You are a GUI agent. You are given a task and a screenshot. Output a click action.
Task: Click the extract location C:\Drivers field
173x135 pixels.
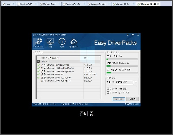point(125,82)
